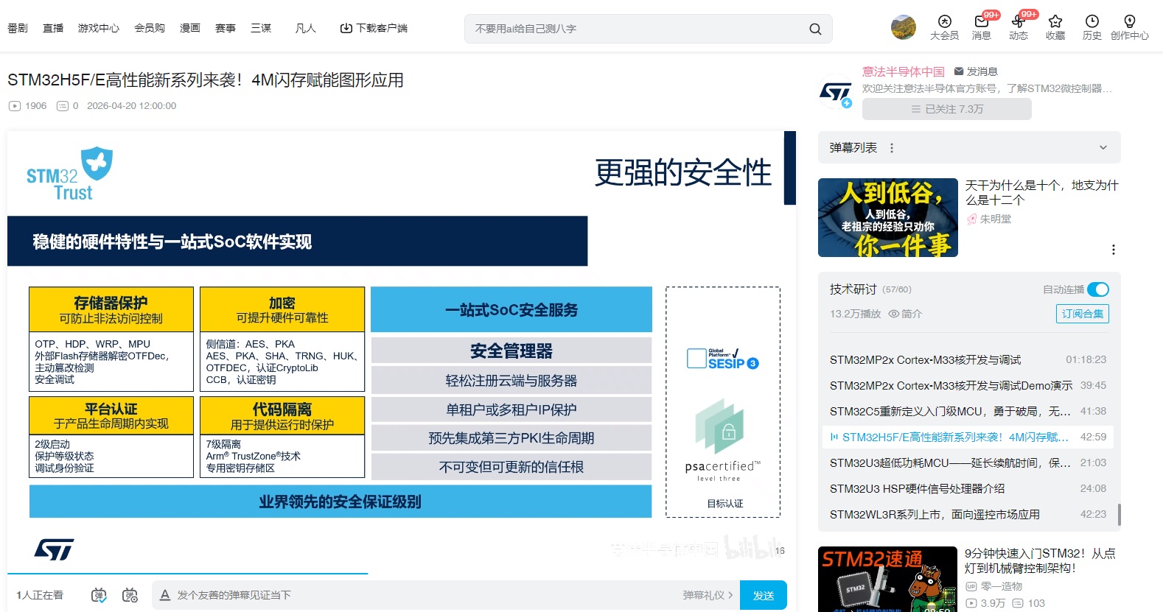Expand the 弹幕列表 panel chevron
This screenshot has width=1163, height=612.
point(1103,147)
